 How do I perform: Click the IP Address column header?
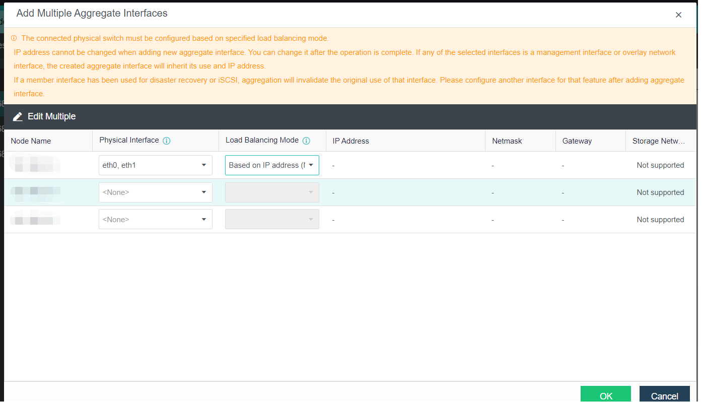(351, 141)
